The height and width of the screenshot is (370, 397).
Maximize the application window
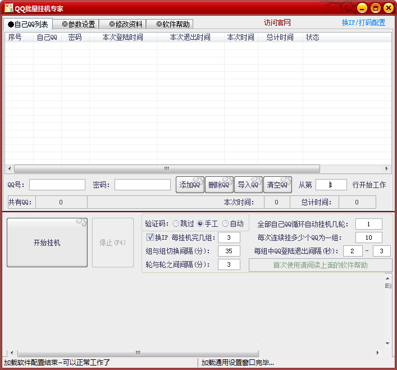375,8
